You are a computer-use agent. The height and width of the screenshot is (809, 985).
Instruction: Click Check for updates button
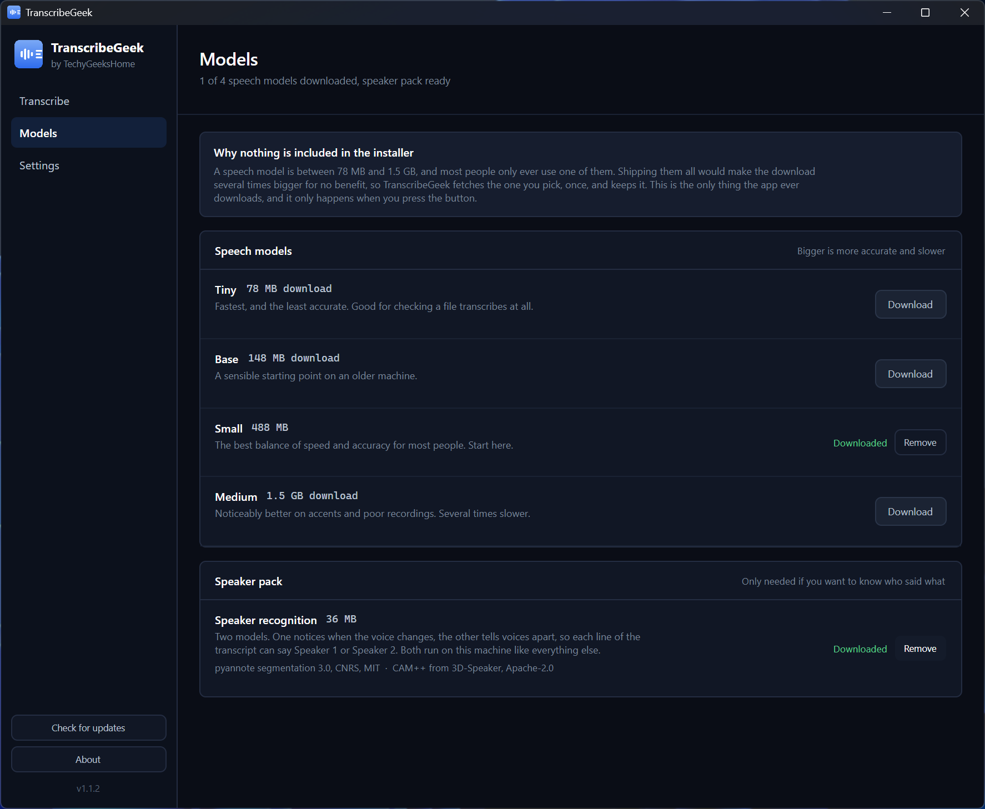click(89, 727)
